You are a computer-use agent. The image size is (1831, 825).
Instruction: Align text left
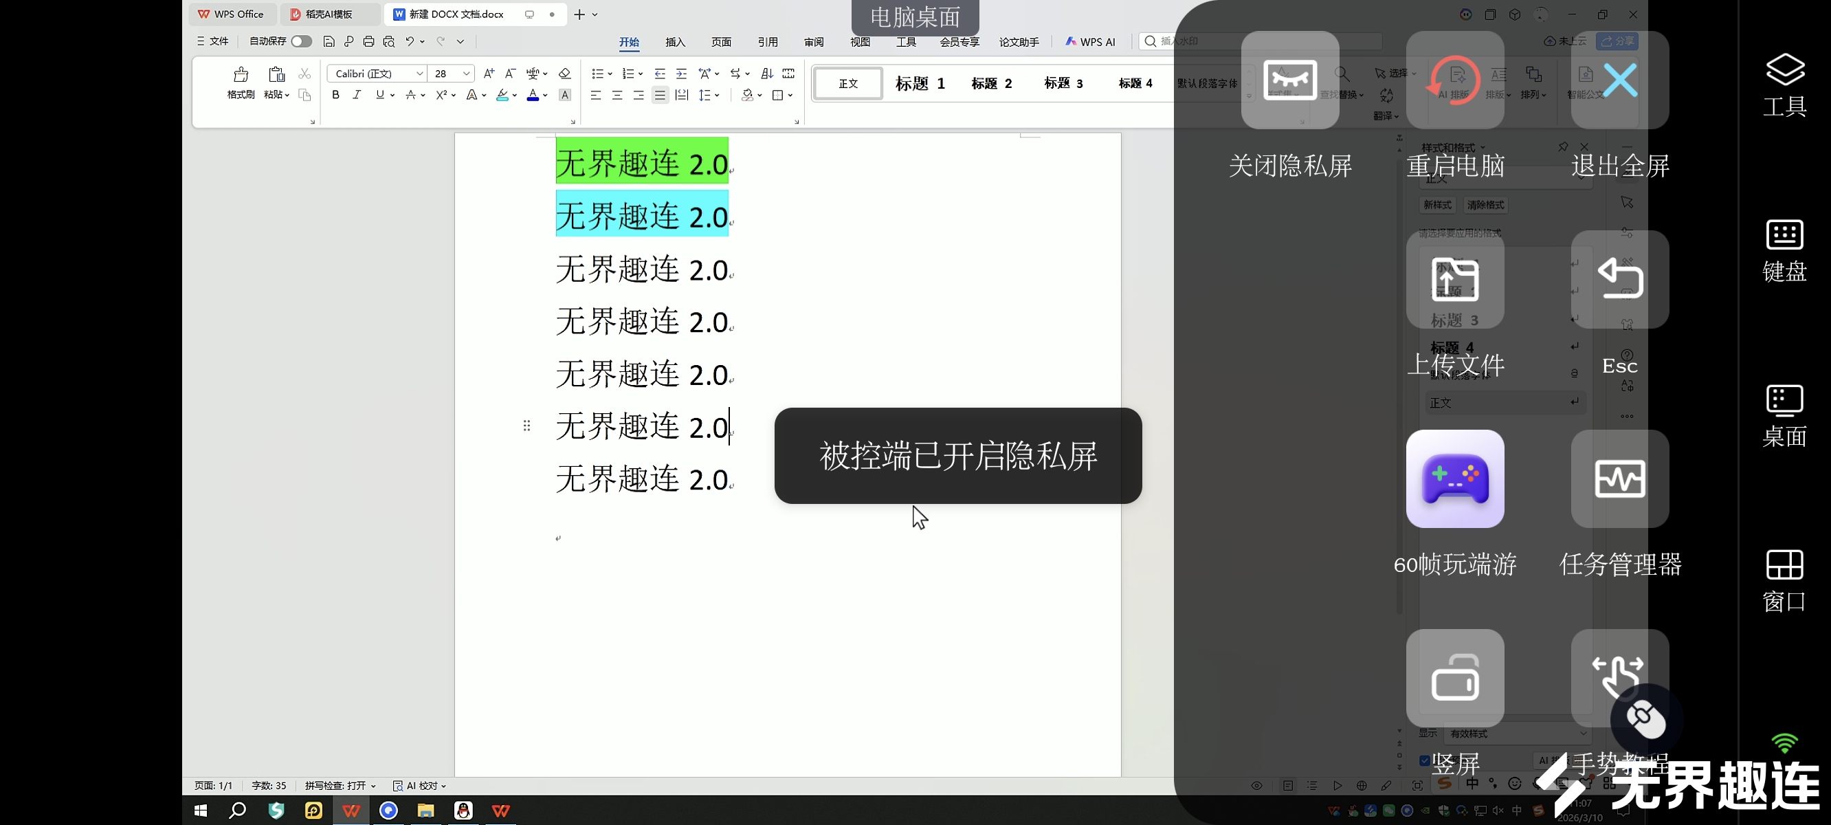tap(596, 95)
